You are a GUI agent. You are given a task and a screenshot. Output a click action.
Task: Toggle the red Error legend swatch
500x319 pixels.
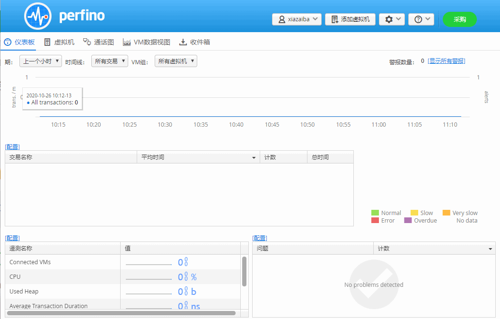[x=375, y=220]
